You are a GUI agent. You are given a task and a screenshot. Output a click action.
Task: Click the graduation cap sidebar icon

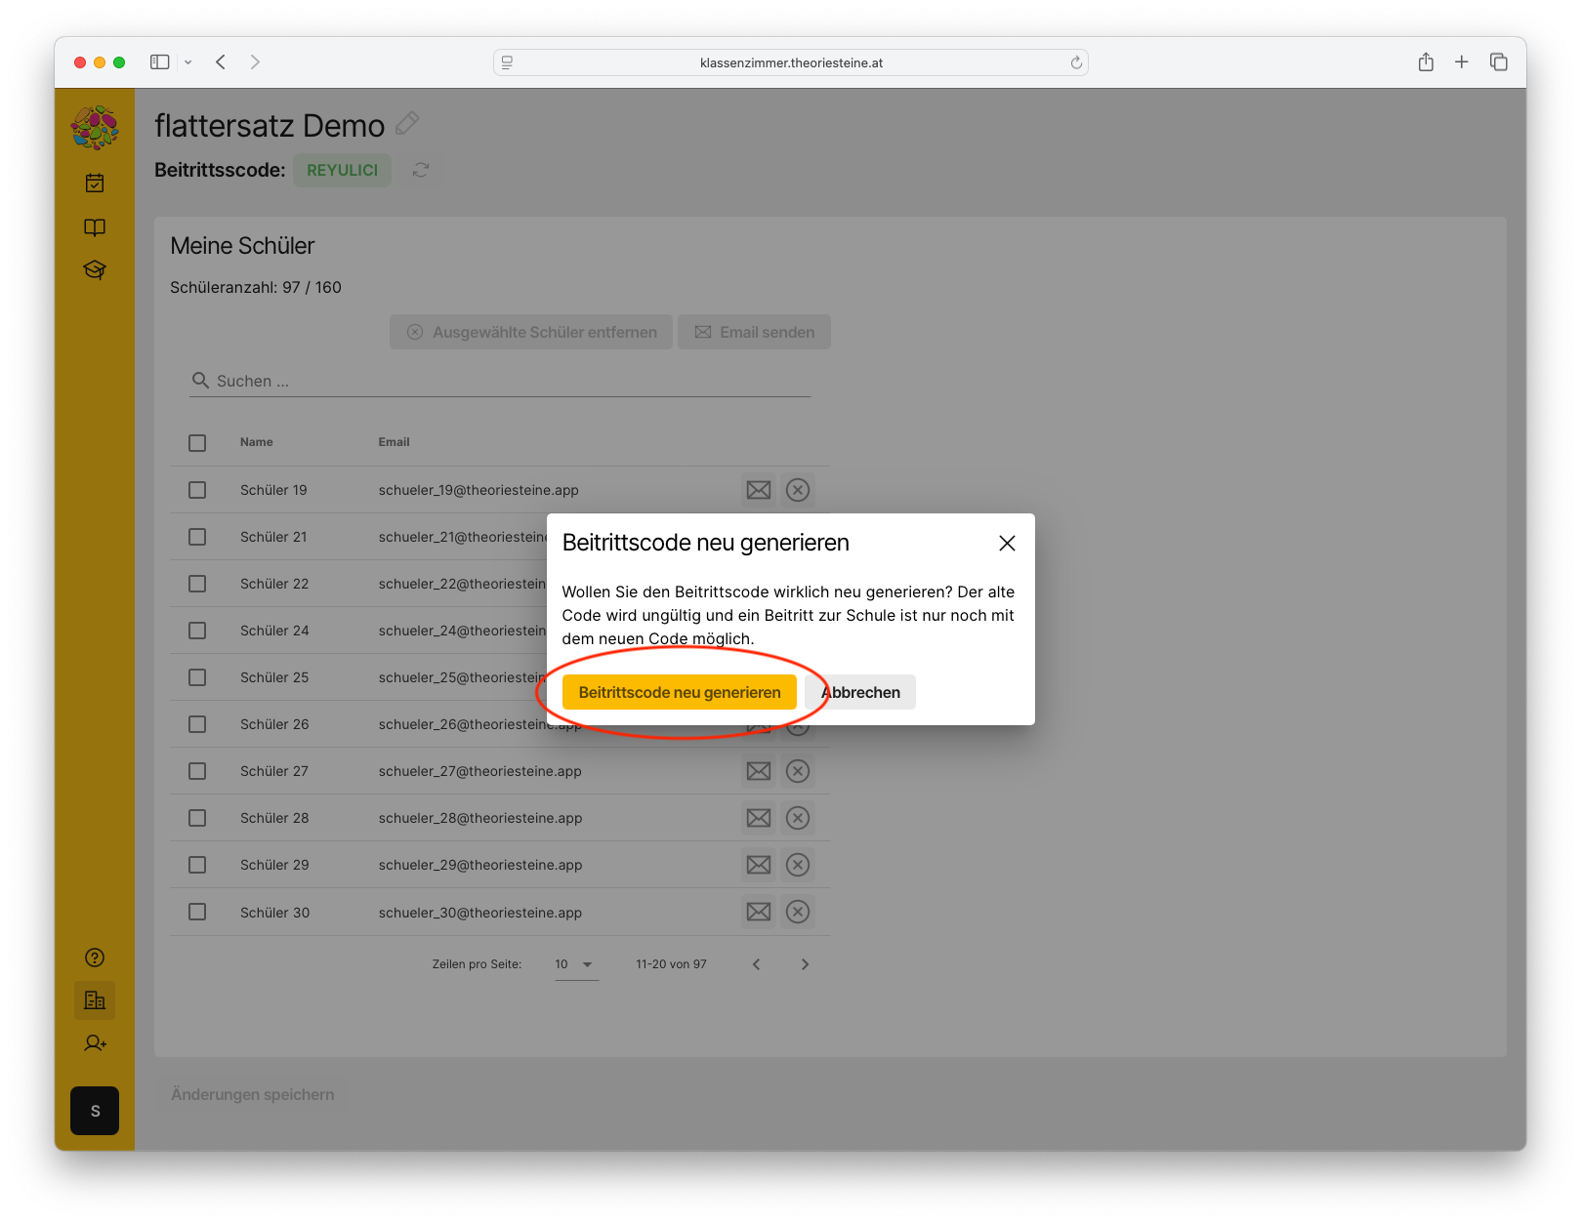tap(95, 269)
